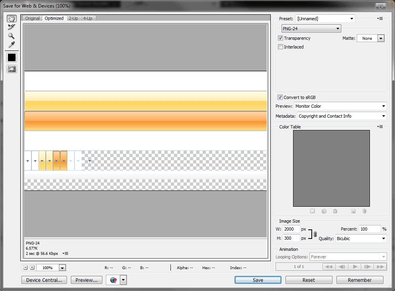The height and width of the screenshot is (291, 395).
Task: Click the delete color trash icon in Color Table
Action: coord(364,211)
